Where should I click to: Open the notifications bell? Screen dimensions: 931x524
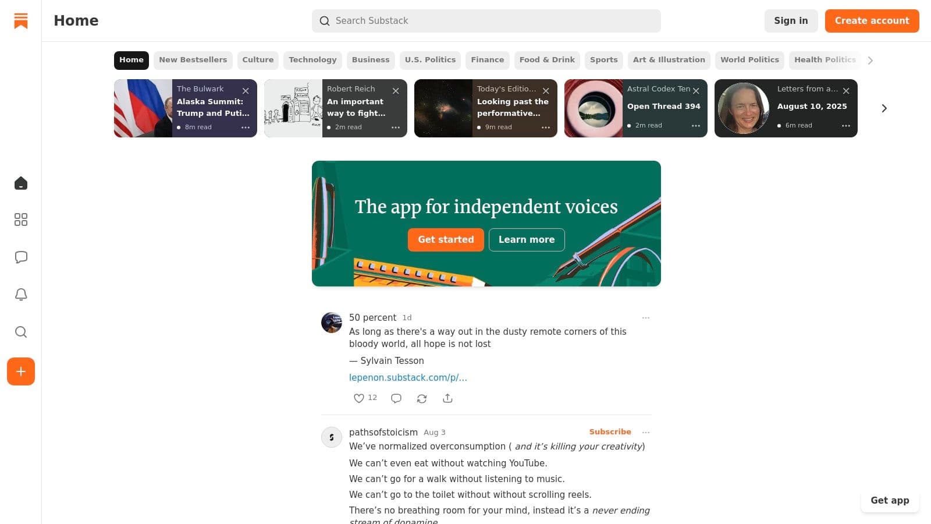click(x=21, y=295)
